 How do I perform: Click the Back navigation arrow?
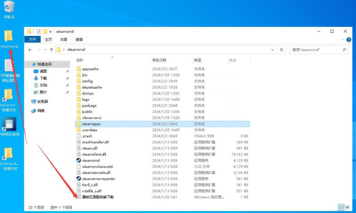tap(30, 50)
